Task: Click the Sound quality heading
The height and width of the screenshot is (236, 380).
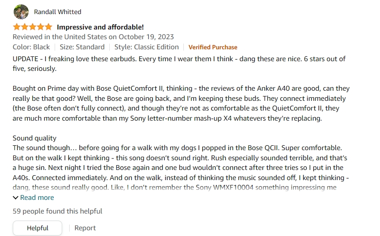Action: (34, 138)
